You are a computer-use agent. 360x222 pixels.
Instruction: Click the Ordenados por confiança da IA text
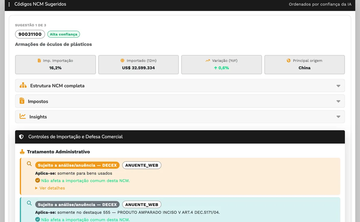pyautogui.click(x=320, y=4)
